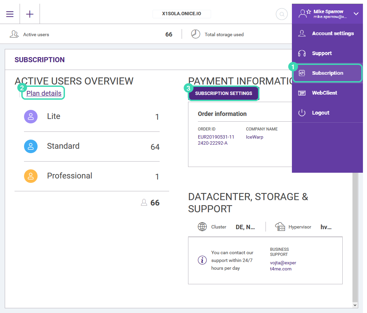
Task: Click the Mike Sparrow name in the header
Action: (x=328, y=11)
